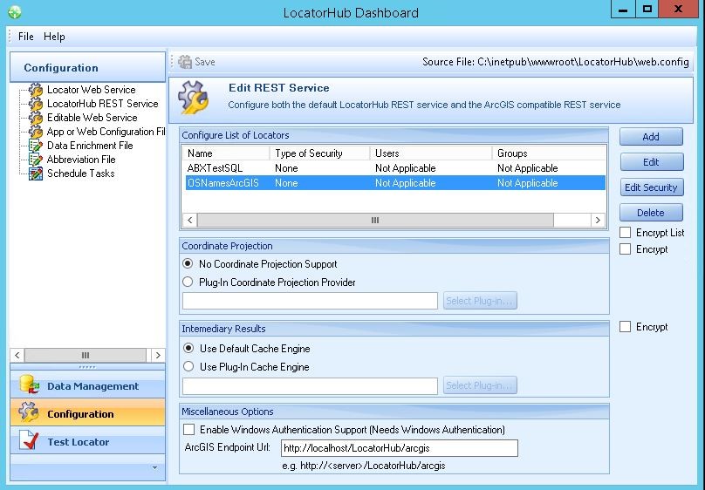Click the Abbreviation File icon

(x=36, y=160)
